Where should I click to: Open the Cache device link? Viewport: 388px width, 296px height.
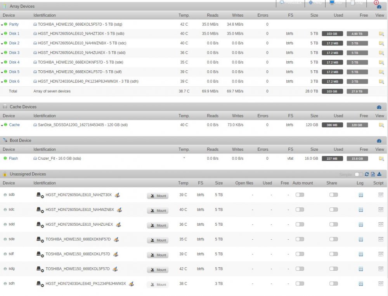(x=14, y=125)
